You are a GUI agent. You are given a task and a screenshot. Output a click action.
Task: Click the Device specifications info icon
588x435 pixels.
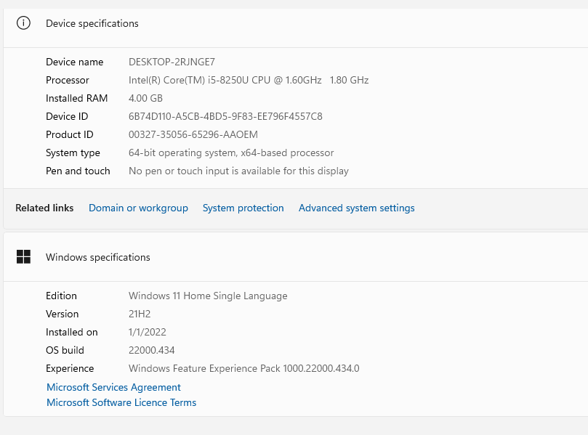click(x=24, y=23)
